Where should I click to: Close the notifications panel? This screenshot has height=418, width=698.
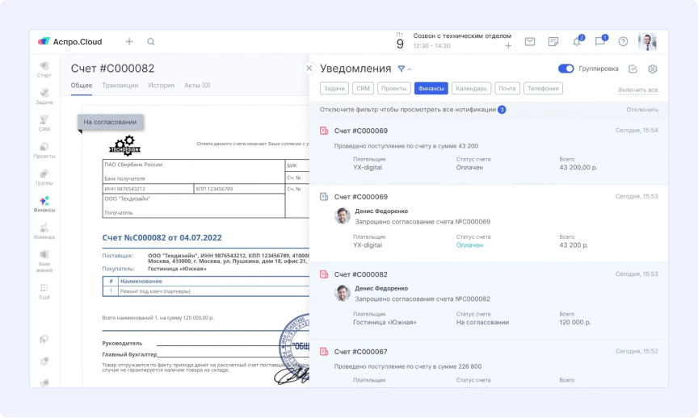tap(309, 69)
